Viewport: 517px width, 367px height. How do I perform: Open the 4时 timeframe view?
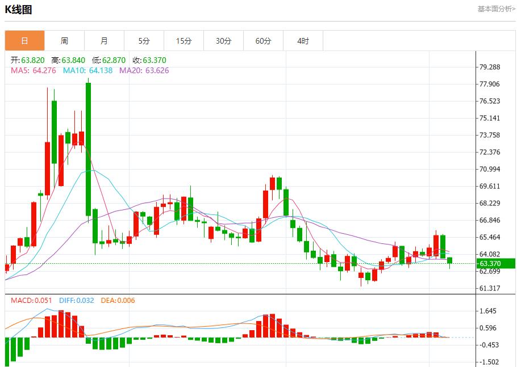[x=303, y=40]
